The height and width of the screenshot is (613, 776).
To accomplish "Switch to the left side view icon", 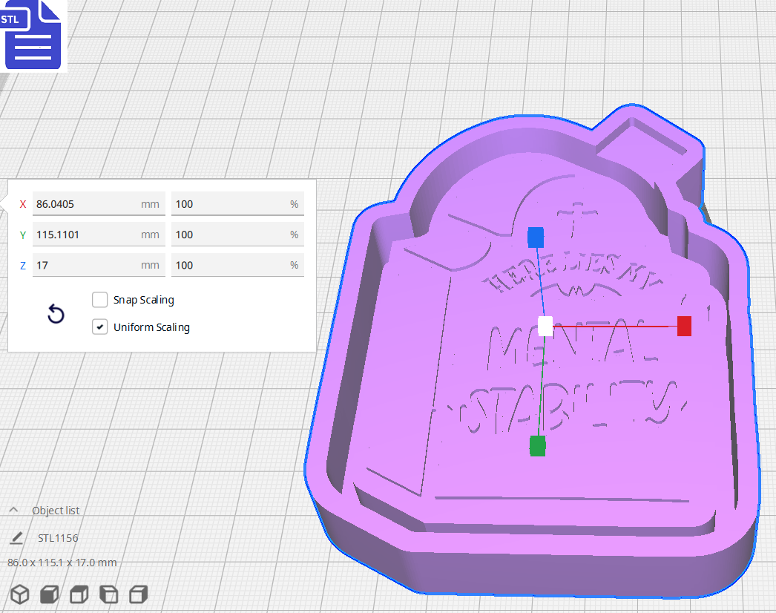I will [x=108, y=594].
